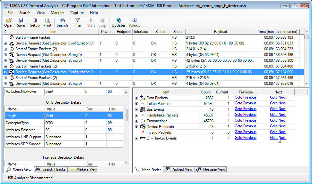
Task: Click icon of Device Request String 2 row
Action: pyautogui.click(x=12, y=60)
